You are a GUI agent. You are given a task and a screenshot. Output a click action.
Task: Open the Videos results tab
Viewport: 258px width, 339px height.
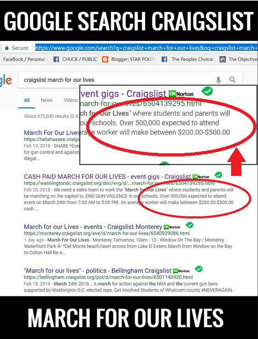coord(70,100)
